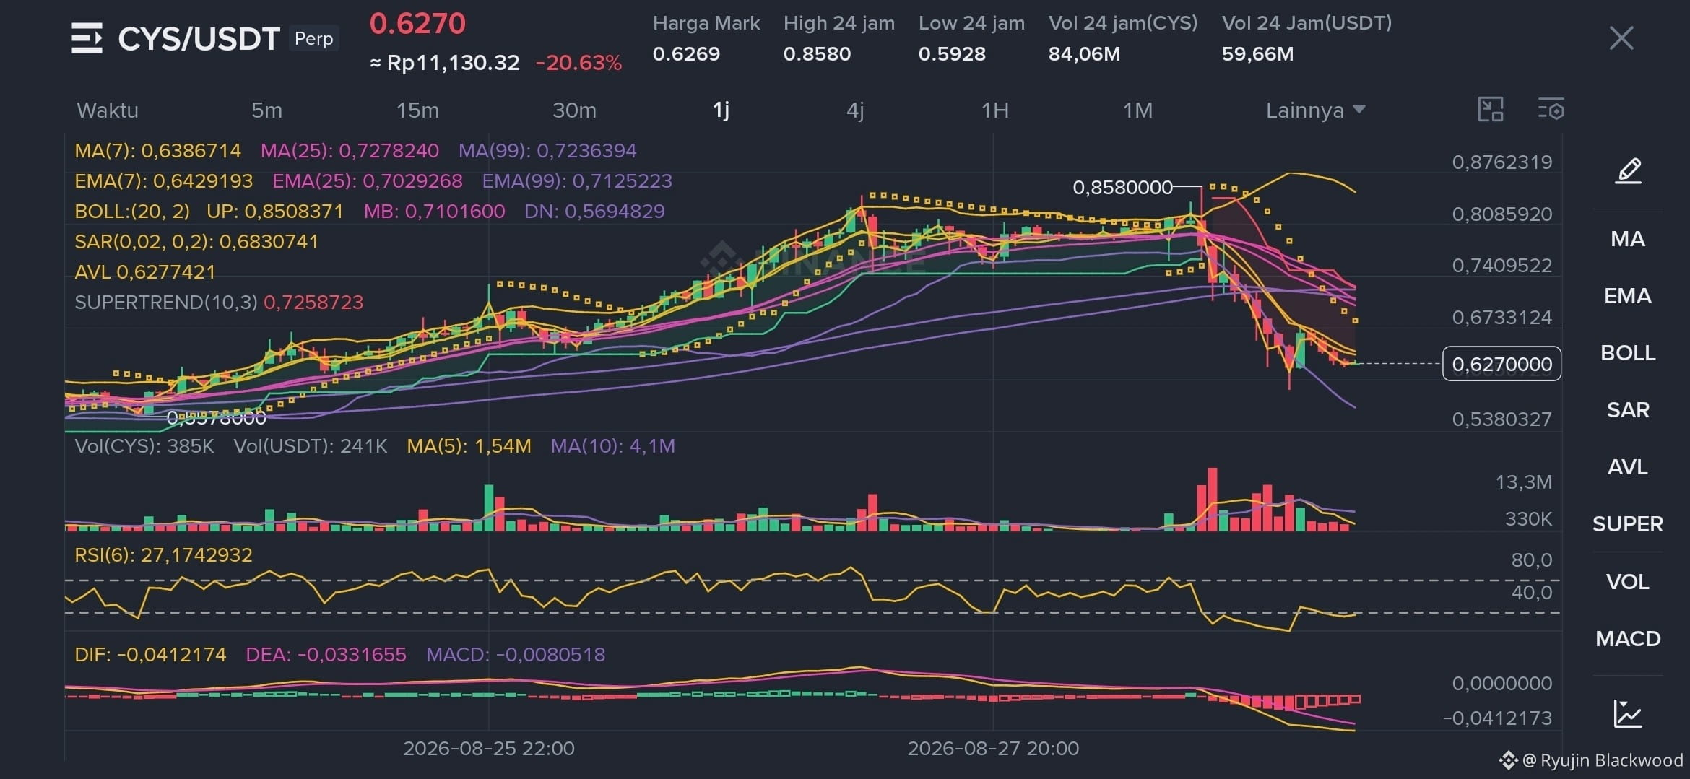
Task: Open the line chart icon at the bottom right
Action: point(1628,714)
